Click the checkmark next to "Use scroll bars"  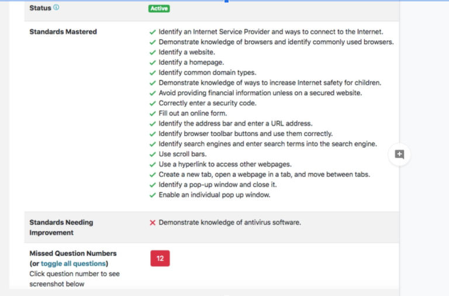coord(153,154)
